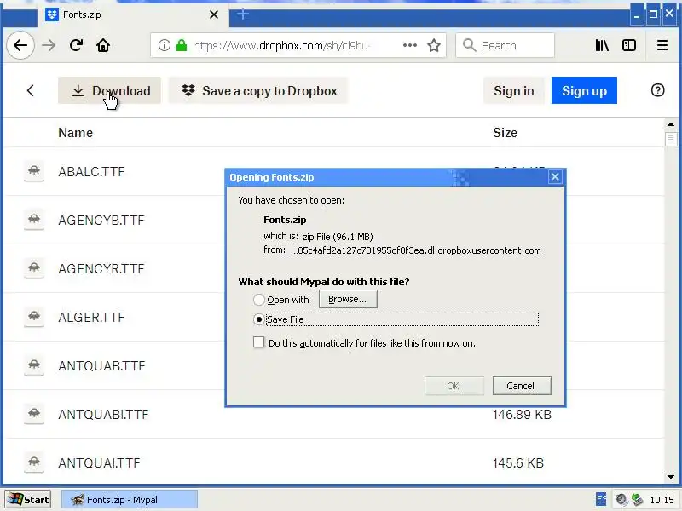Image resolution: width=682 pixels, height=511 pixels.
Task: Click the Name column header
Action: click(x=75, y=133)
